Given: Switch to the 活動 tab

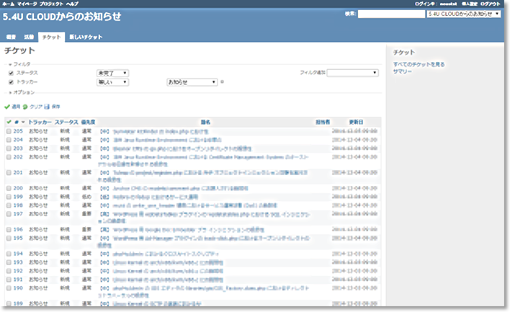Looking at the screenshot, I should 29,36.
